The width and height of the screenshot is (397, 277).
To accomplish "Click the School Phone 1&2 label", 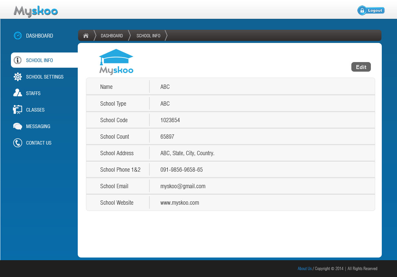I will click(x=120, y=170).
